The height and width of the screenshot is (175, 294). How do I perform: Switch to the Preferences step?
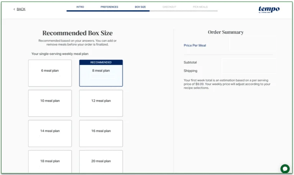pos(109,7)
